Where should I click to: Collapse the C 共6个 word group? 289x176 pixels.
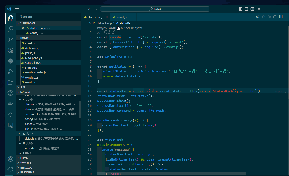tap(20, 99)
